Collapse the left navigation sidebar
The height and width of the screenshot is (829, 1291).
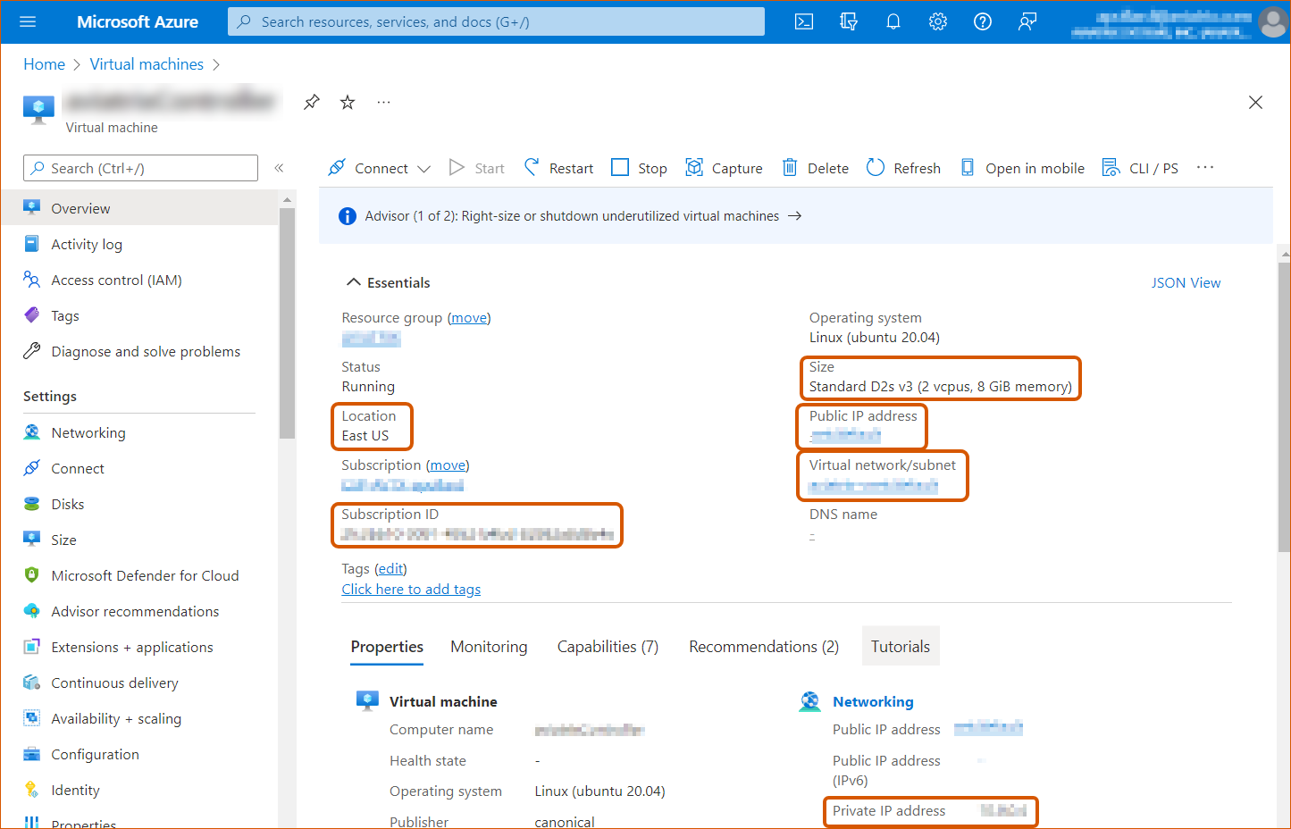(x=280, y=167)
